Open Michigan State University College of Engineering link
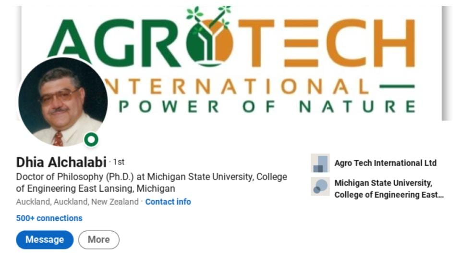The height and width of the screenshot is (259, 461). coord(389,189)
